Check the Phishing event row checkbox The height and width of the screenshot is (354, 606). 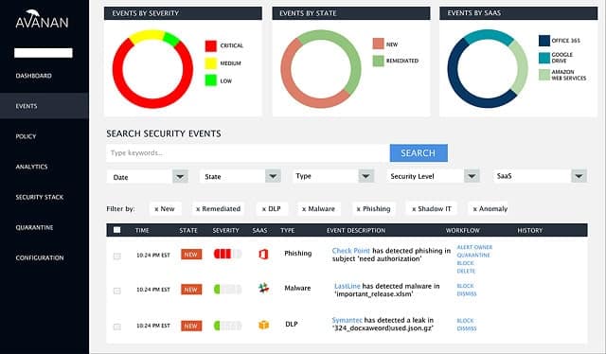point(116,256)
